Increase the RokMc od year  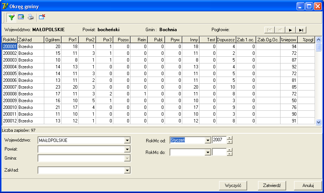229,138
